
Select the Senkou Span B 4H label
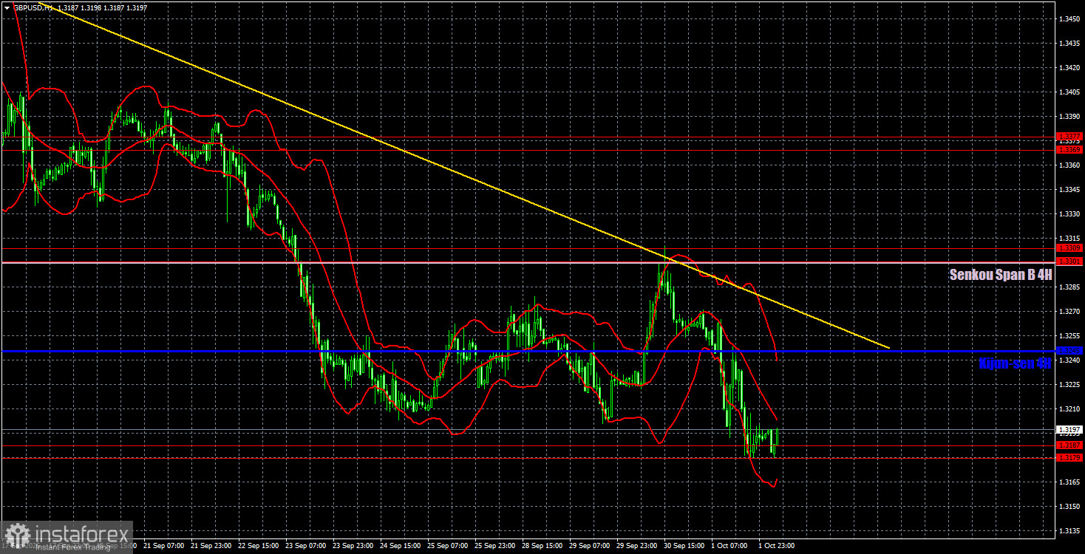pos(1000,275)
